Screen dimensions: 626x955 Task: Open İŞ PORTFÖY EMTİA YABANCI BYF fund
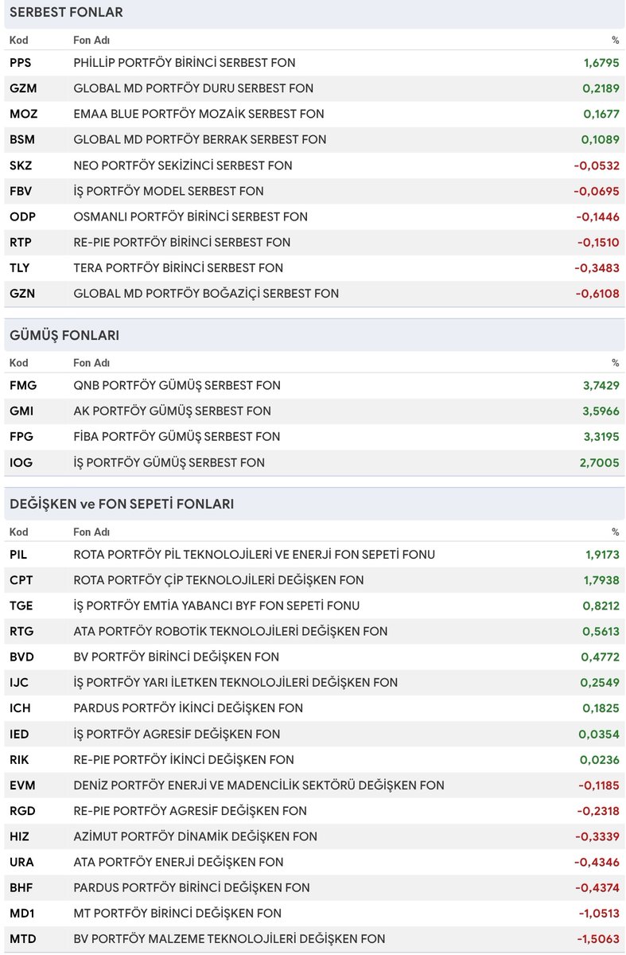tap(216, 606)
